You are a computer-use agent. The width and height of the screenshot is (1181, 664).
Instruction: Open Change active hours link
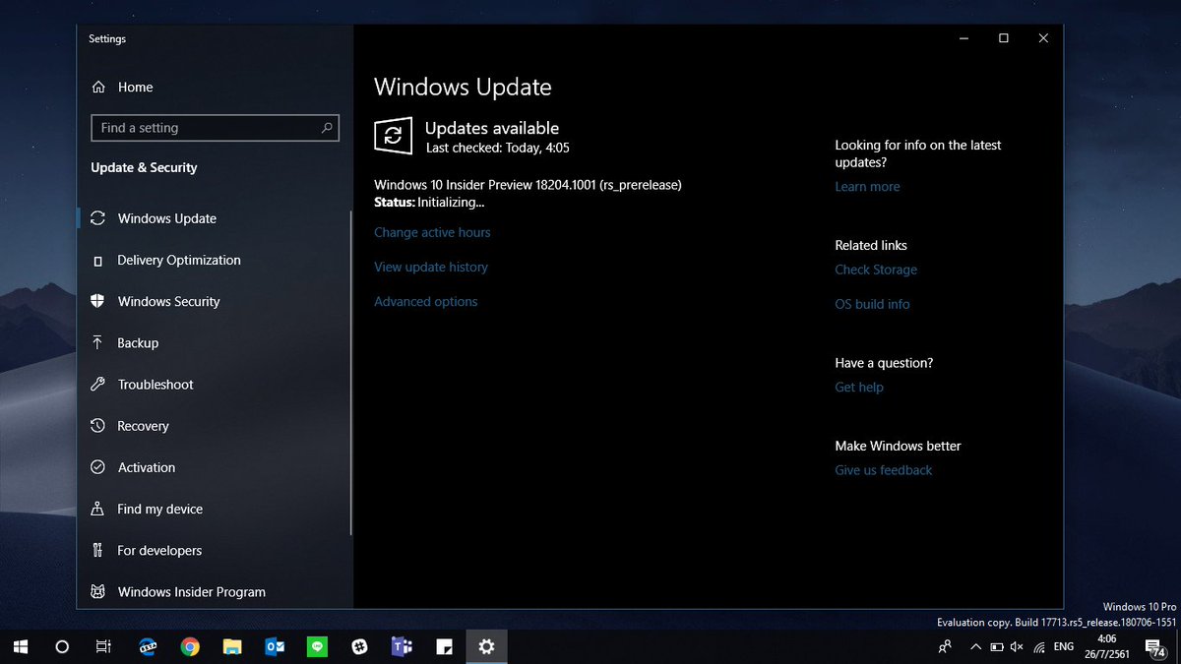tap(432, 232)
